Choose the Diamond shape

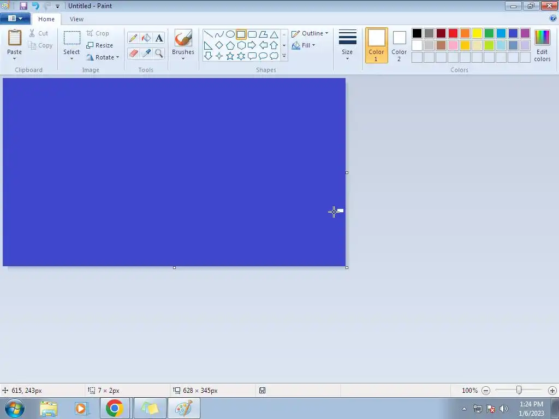(x=219, y=45)
